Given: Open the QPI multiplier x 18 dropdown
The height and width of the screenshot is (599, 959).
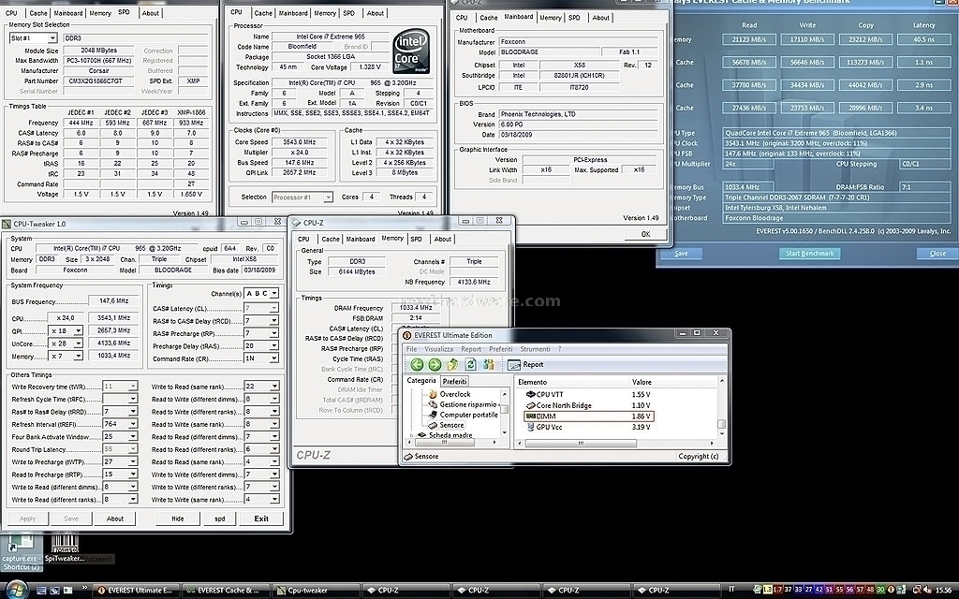Looking at the screenshot, I should [x=78, y=330].
